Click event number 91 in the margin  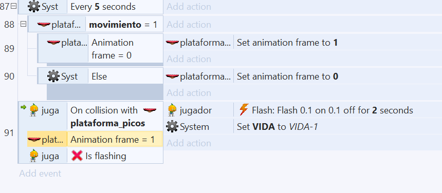tap(9, 132)
